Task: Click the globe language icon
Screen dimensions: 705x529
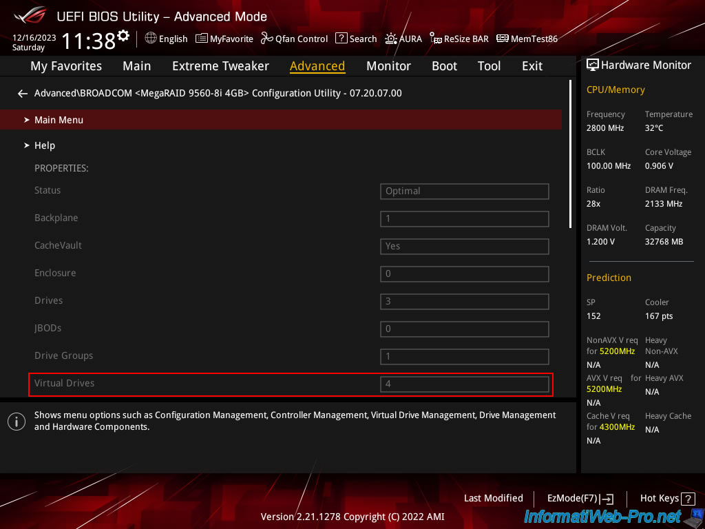Action: (x=151, y=39)
